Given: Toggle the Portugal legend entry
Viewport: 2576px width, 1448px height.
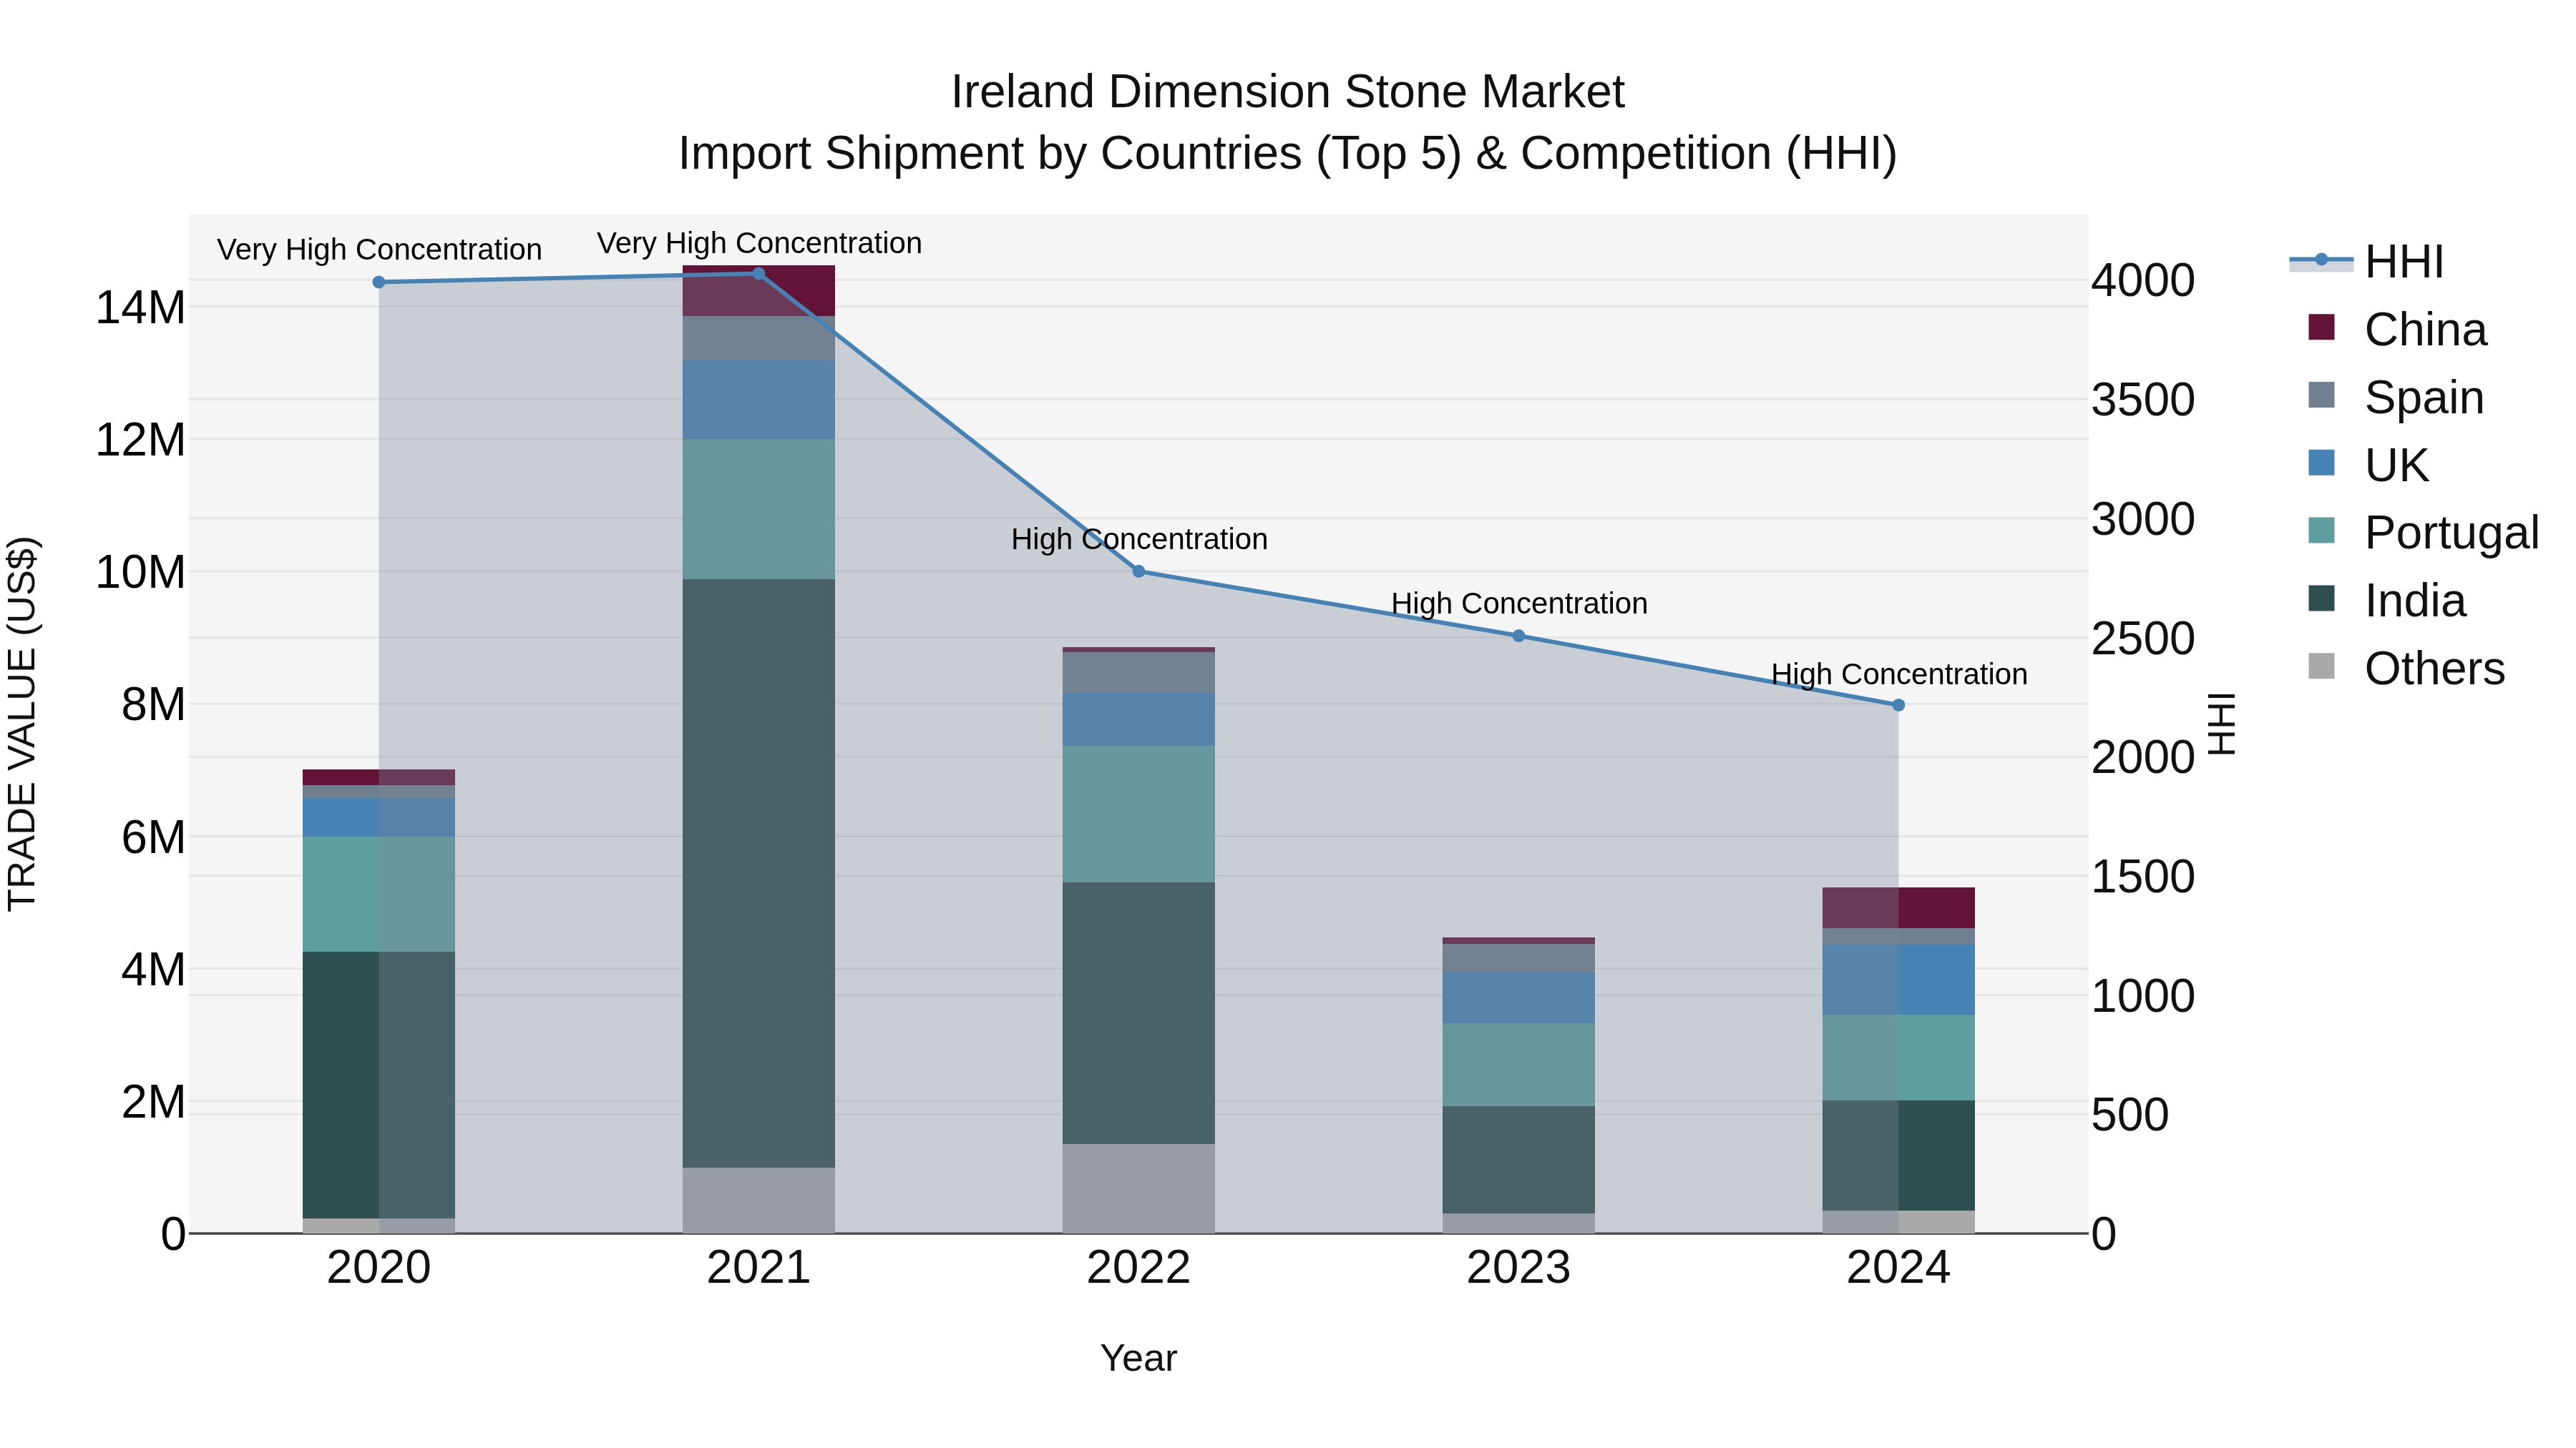Looking at the screenshot, I should tap(2423, 533).
